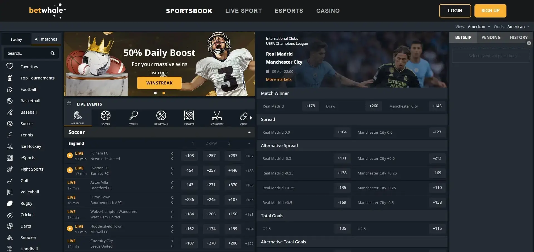
Task: Open the Live Sport menu
Action: [243, 11]
